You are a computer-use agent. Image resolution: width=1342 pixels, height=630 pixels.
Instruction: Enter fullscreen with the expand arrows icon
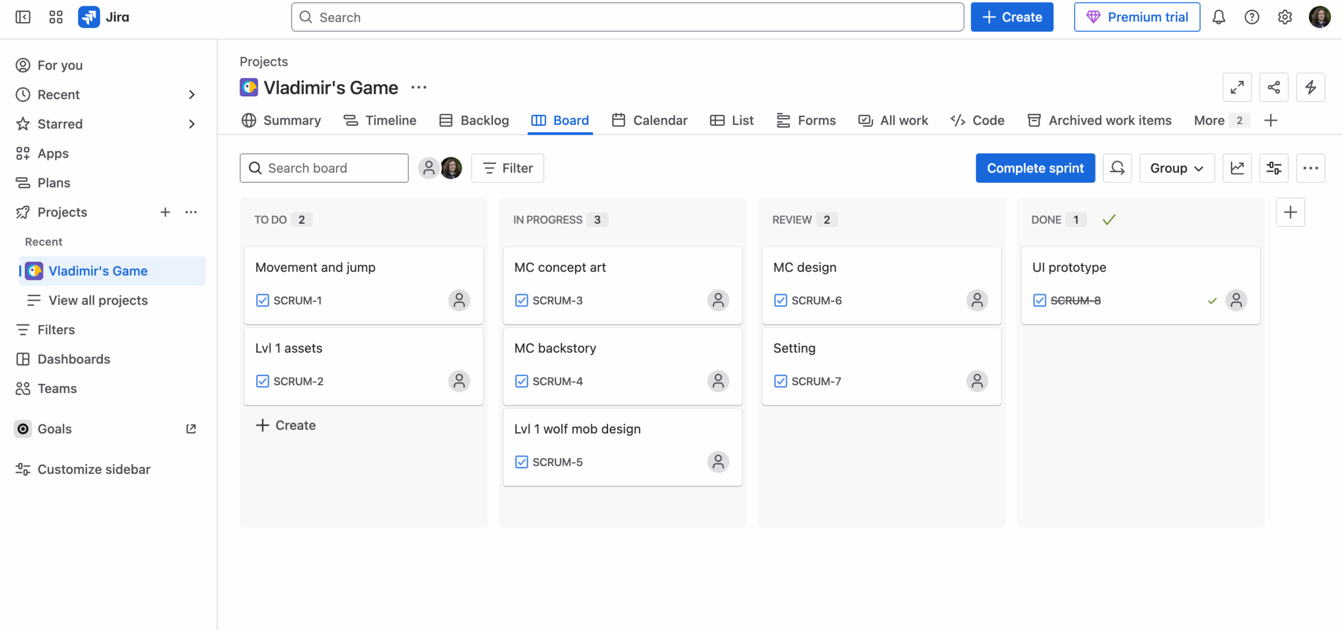point(1237,87)
